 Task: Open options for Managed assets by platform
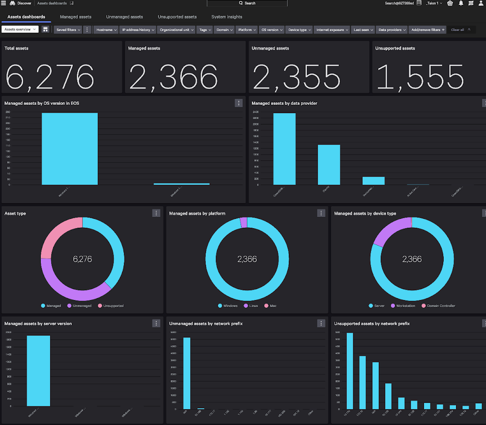coord(321,213)
